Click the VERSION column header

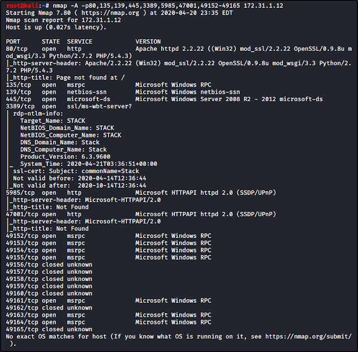click(148, 41)
